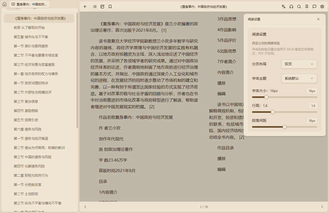Screen dimensions: 329x213
Task: Click the Home icon in top-left
Action: [4, 5]
